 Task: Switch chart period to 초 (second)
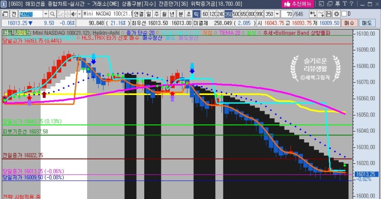188,14
